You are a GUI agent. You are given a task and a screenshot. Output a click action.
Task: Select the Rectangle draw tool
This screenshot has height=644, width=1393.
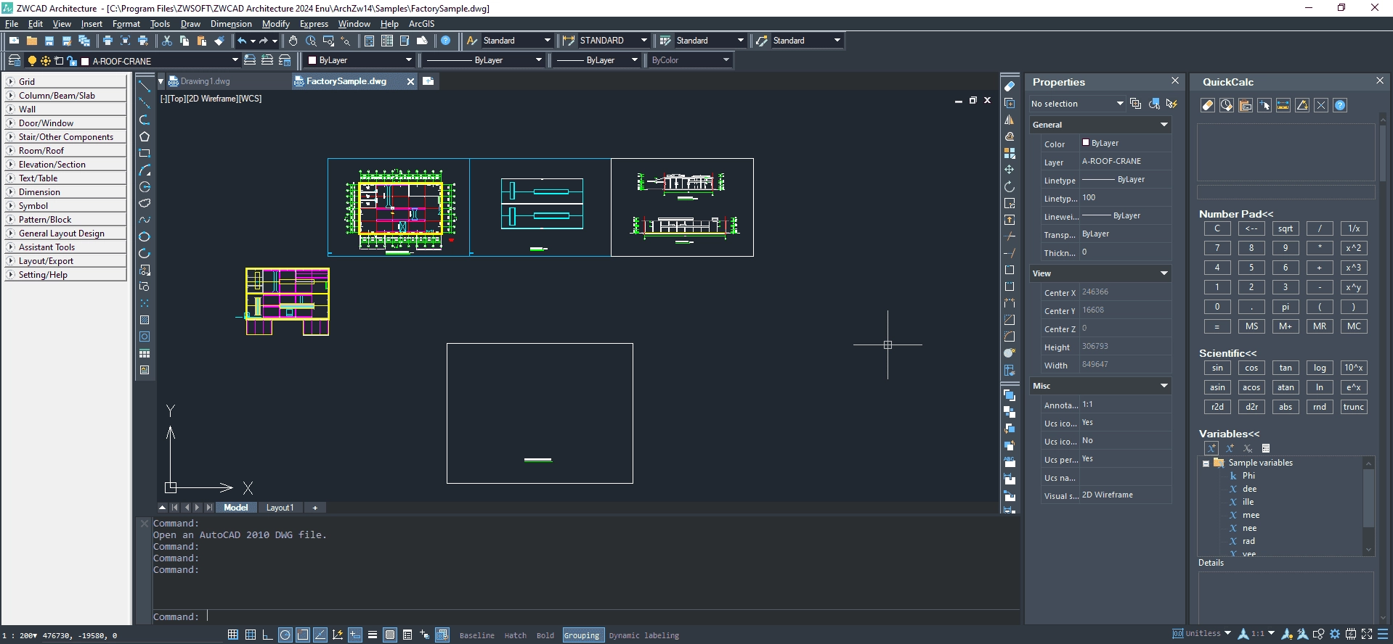click(145, 153)
